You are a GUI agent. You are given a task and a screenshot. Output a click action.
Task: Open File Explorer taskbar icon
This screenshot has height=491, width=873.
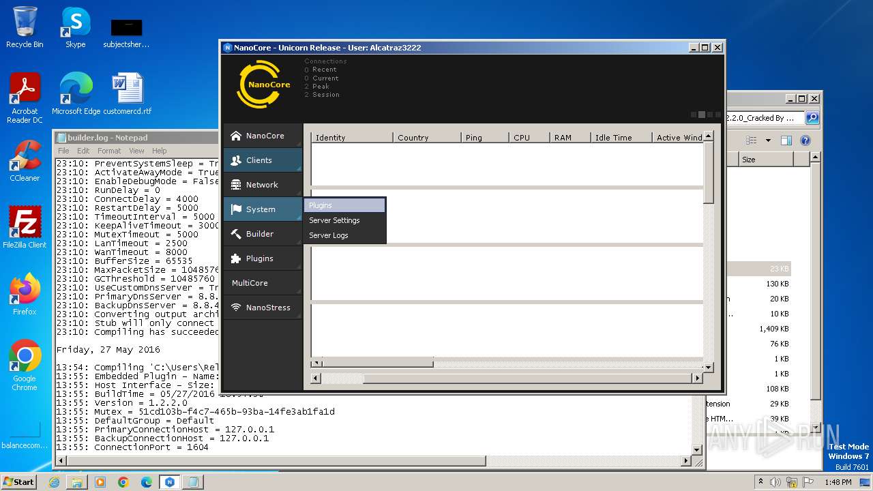coord(77,482)
